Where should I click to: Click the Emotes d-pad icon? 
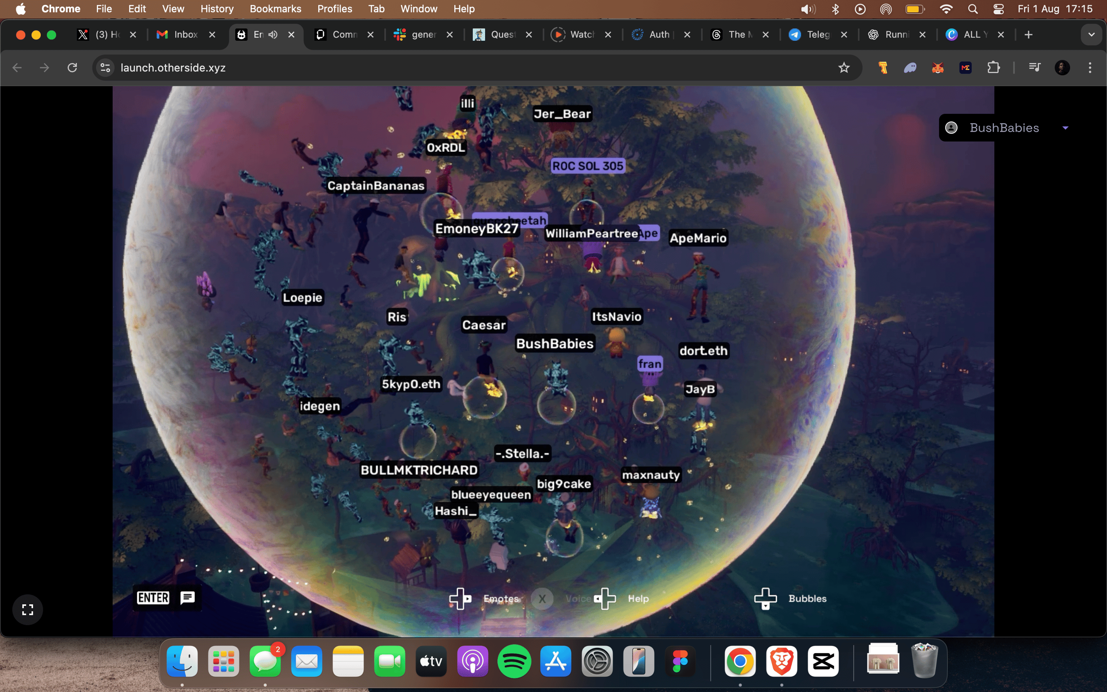pyautogui.click(x=460, y=599)
